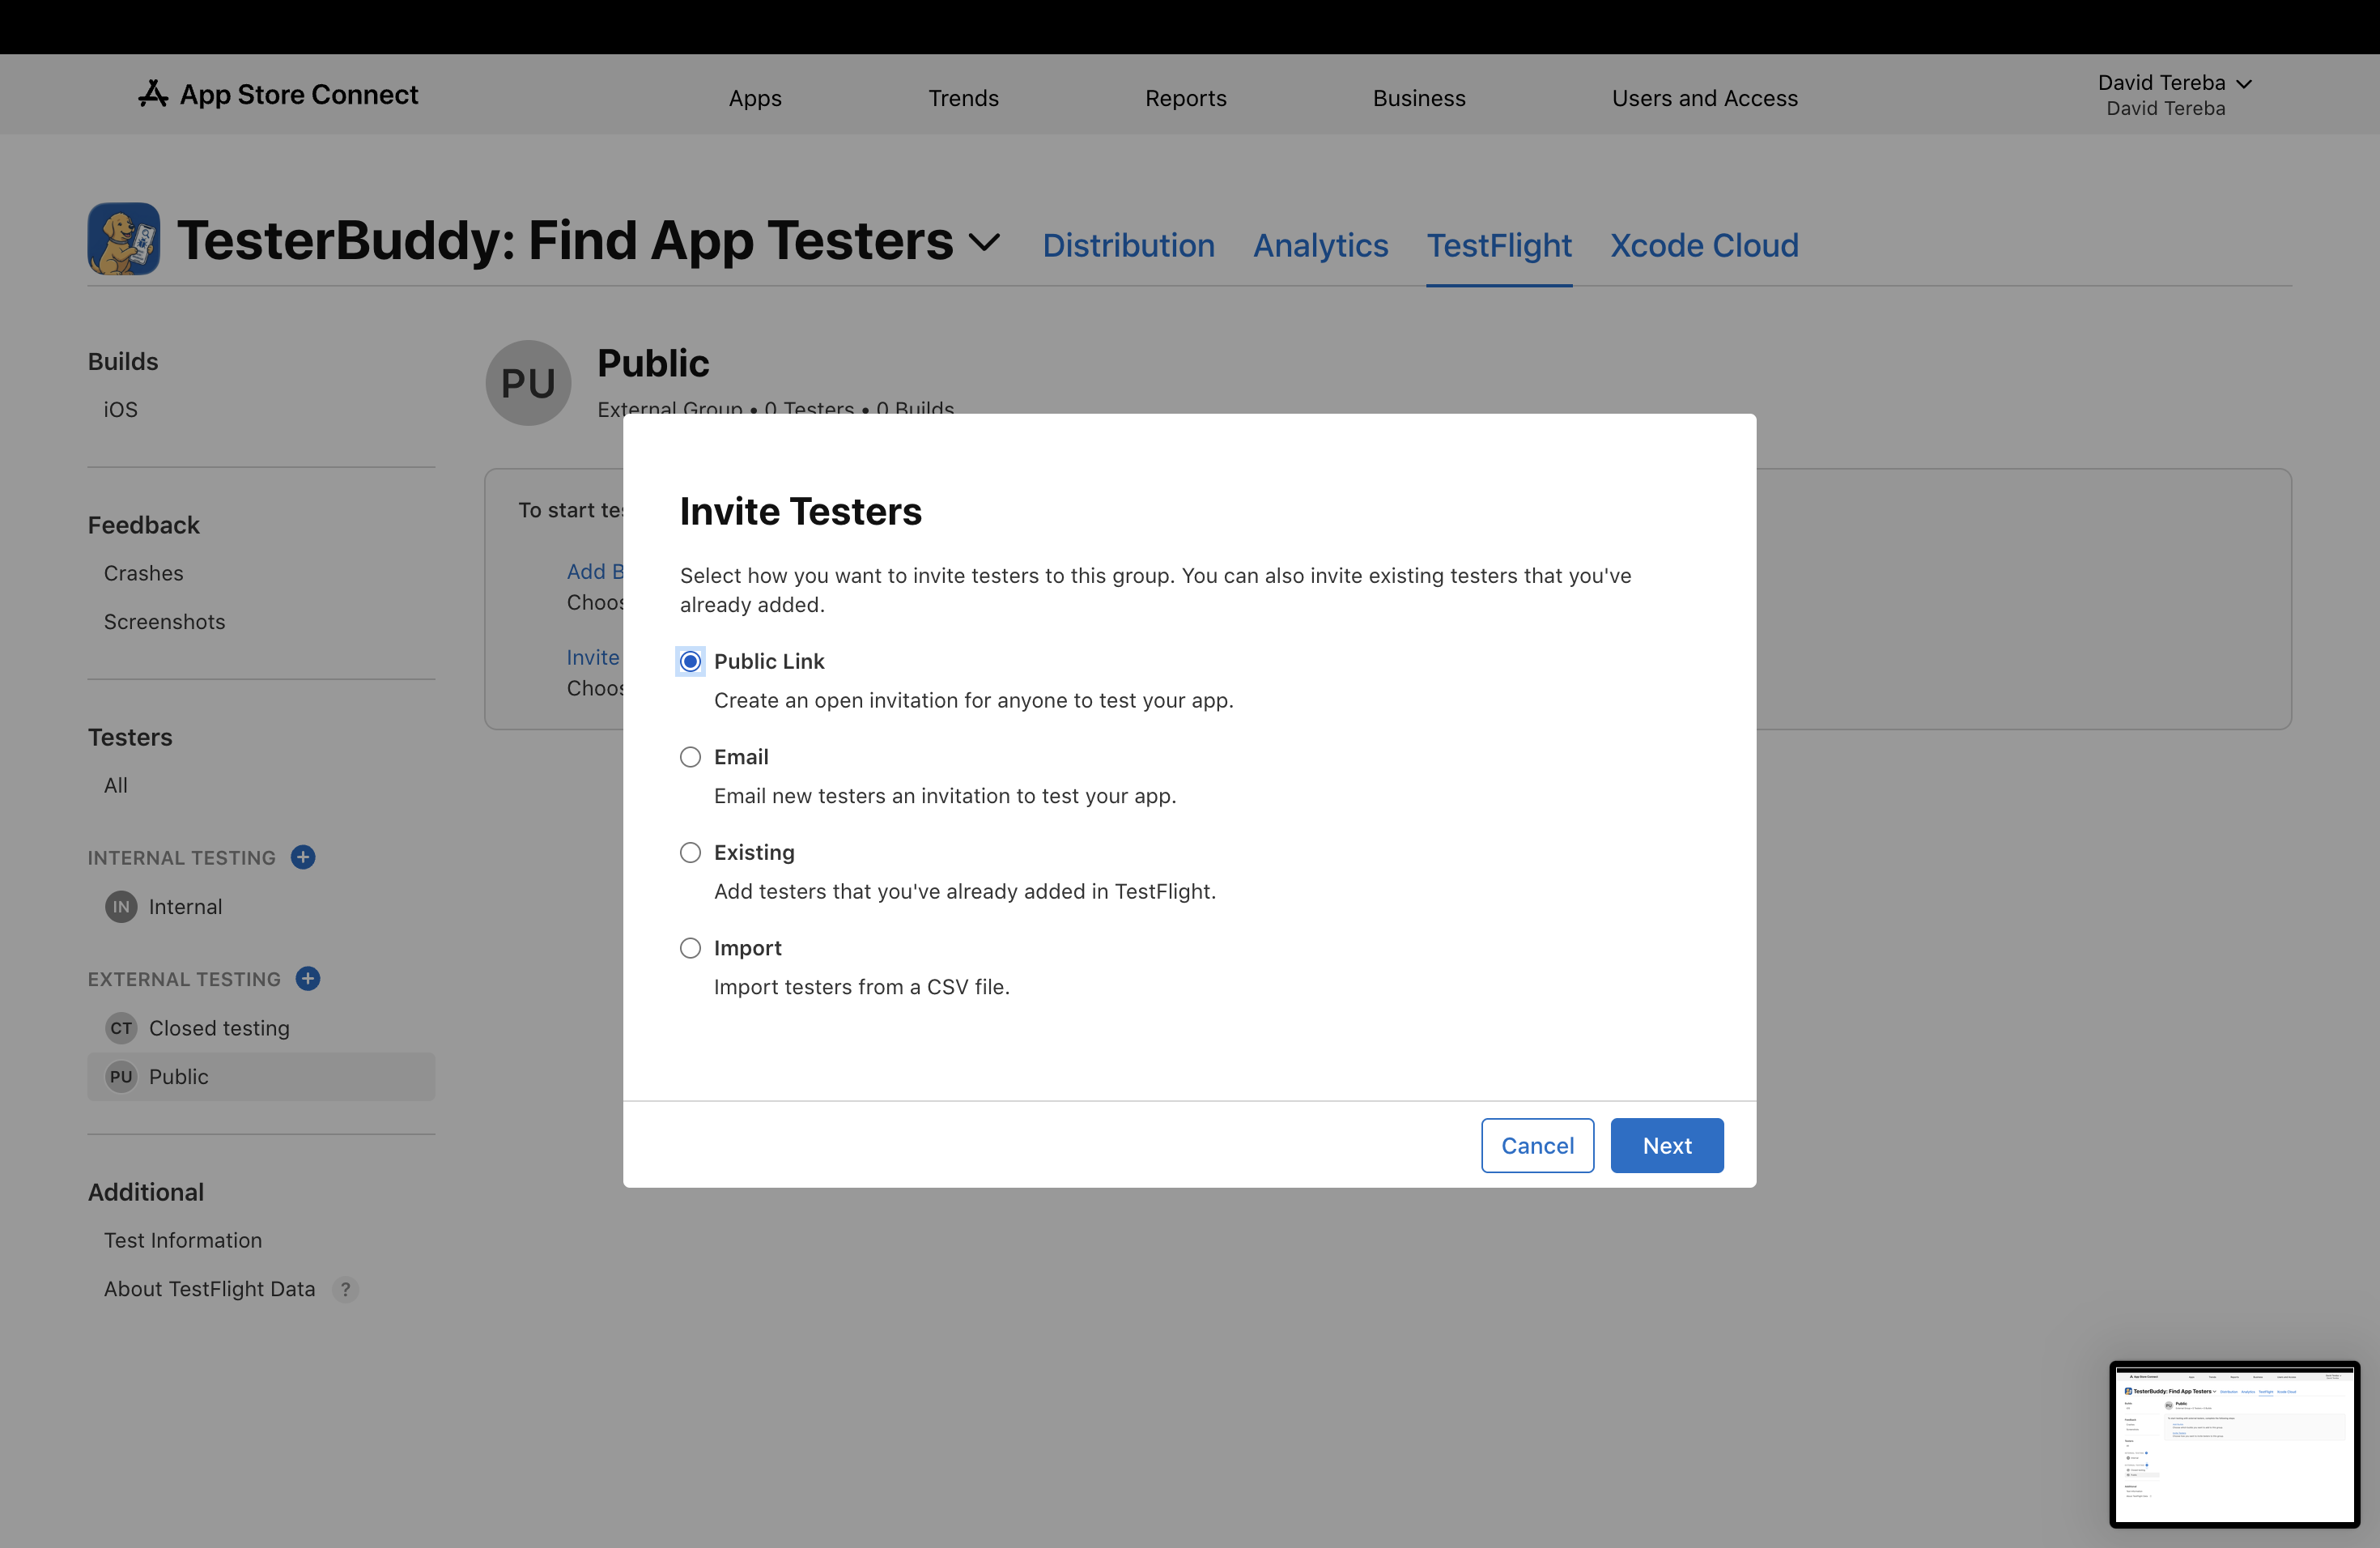Click Next in Invite Testers dialog
The image size is (2380, 1548).
pyautogui.click(x=1667, y=1145)
